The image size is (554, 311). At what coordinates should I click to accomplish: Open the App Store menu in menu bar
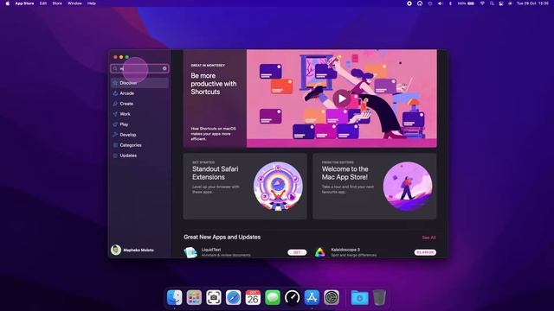[24, 3]
